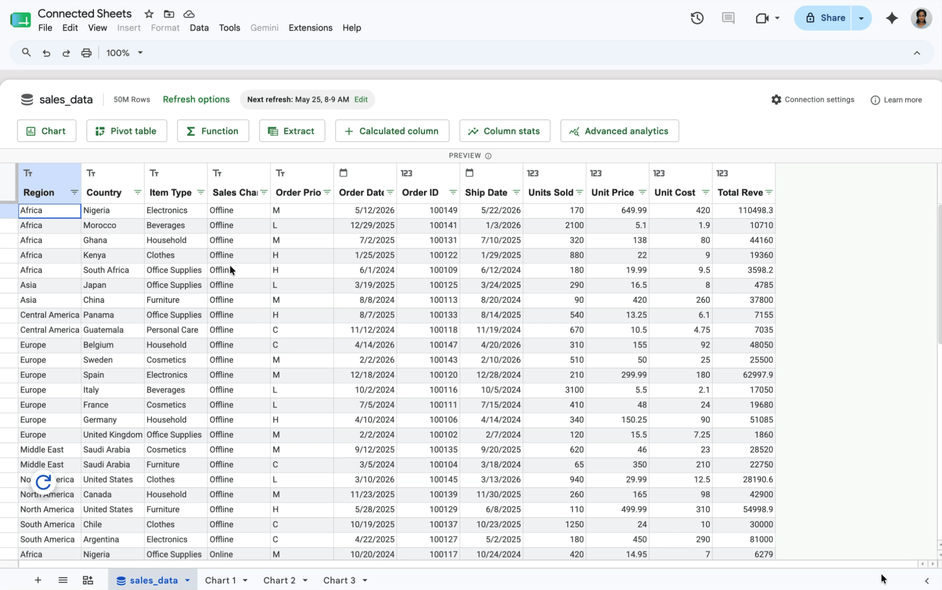Create a Pivot table

(x=127, y=131)
